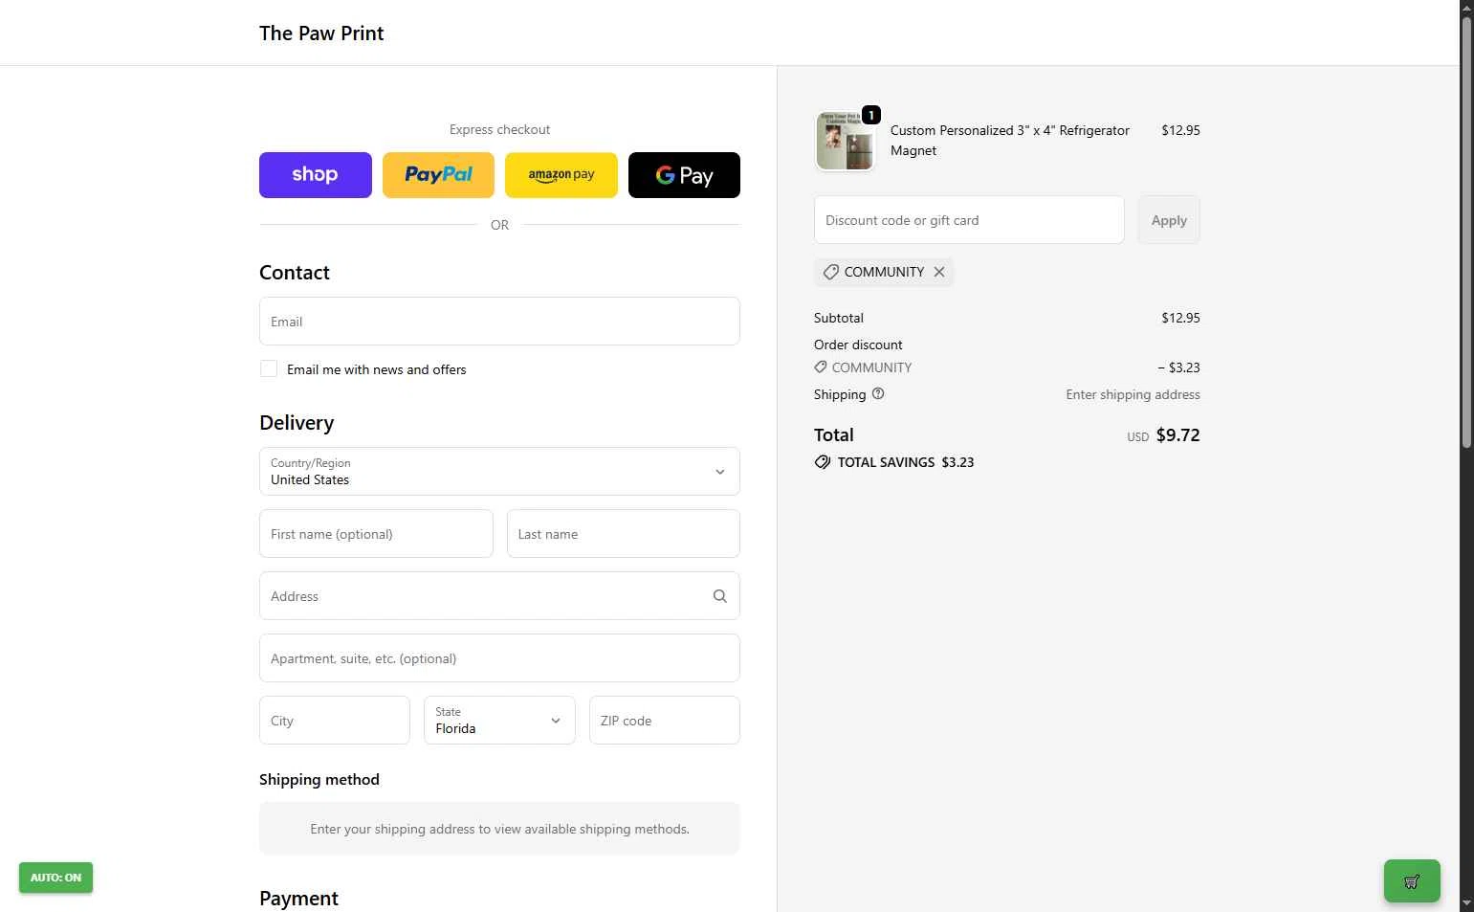The height and width of the screenshot is (912, 1474).
Task: Click the magnet product thumbnail
Action: 845,141
